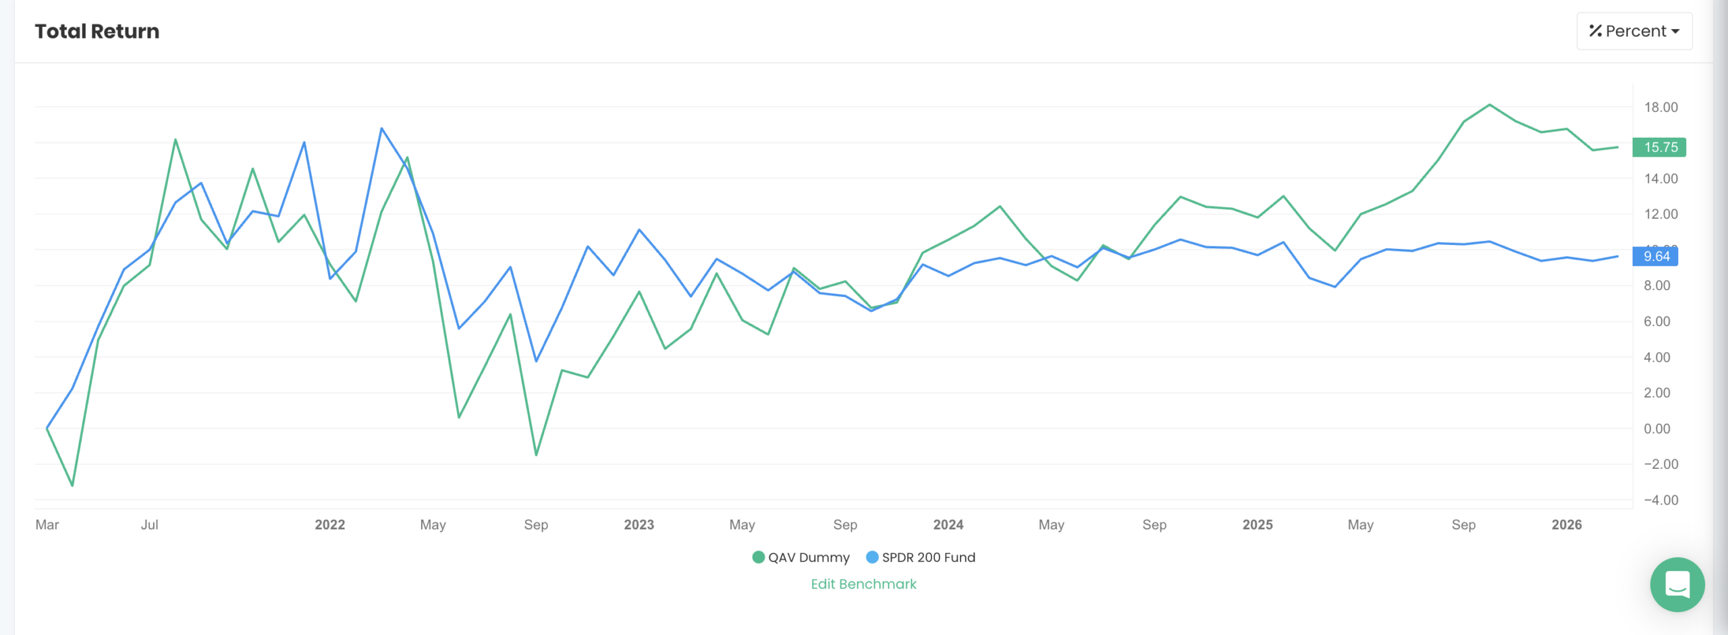The image size is (1728, 635).
Task: Click the blue 9.64 value badge
Action: 1655,256
